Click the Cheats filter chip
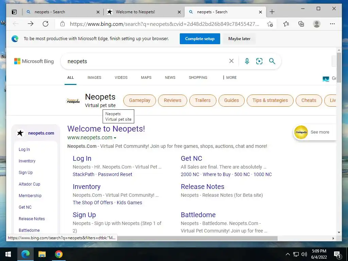 pyautogui.click(x=309, y=100)
